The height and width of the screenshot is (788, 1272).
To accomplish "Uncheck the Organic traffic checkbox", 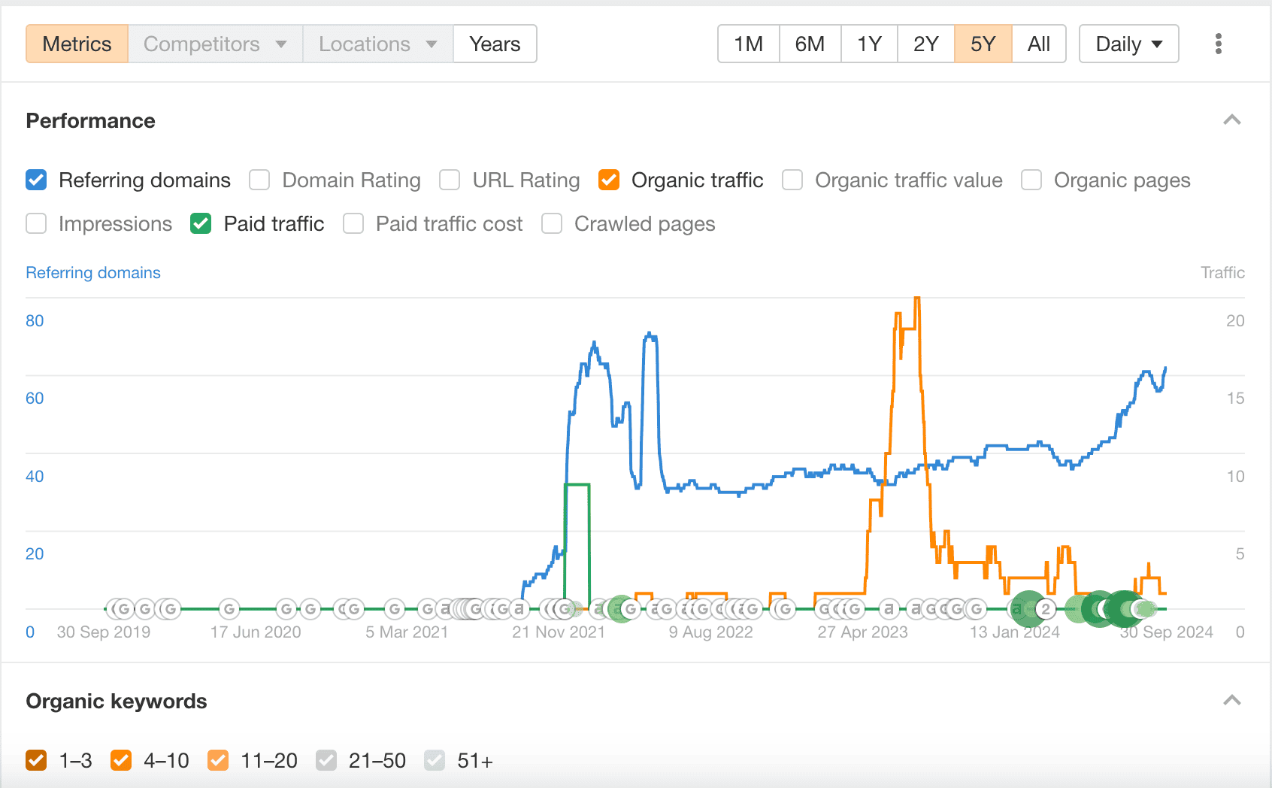I will [609, 180].
